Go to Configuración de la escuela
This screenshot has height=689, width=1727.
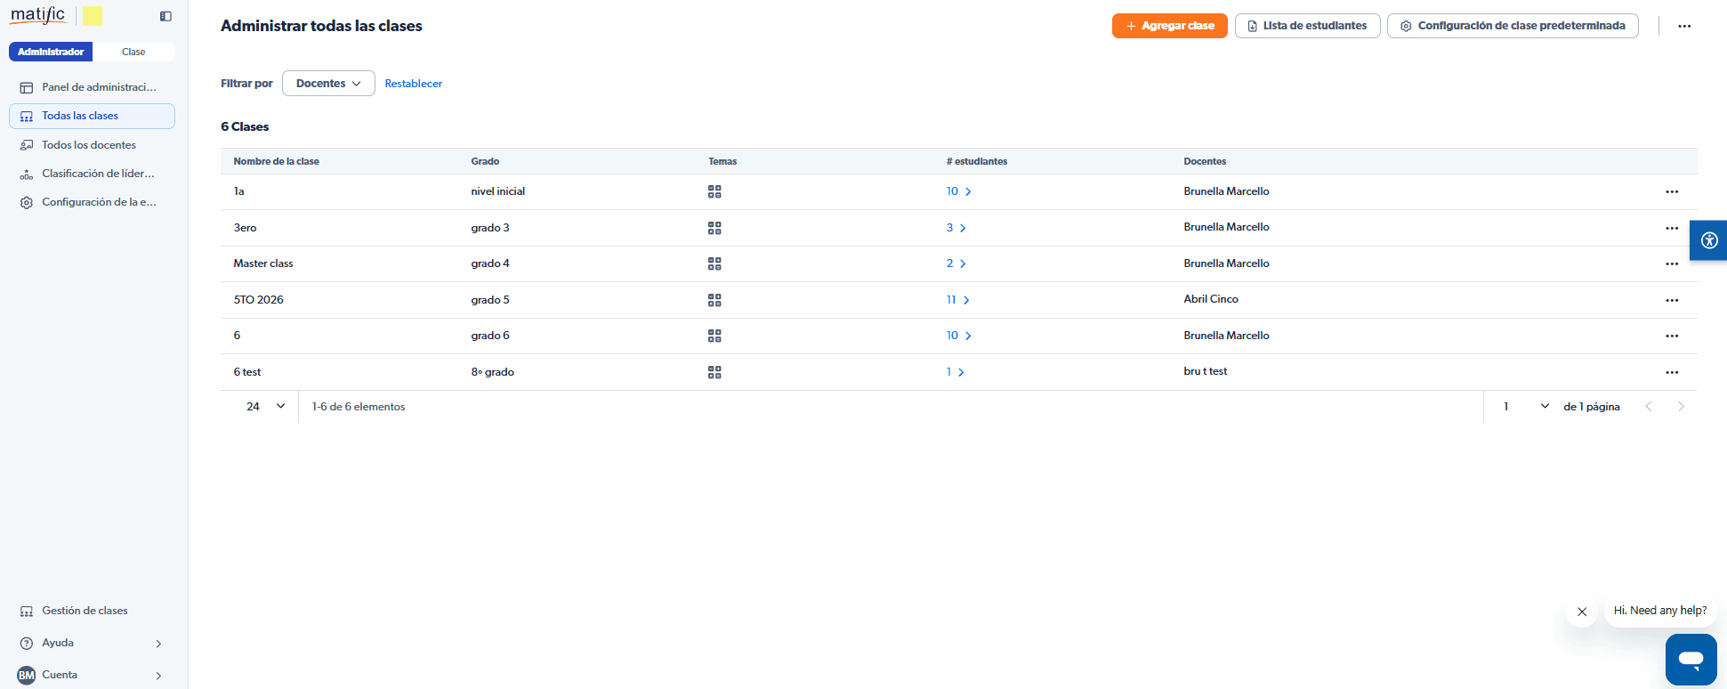[99, 202]
